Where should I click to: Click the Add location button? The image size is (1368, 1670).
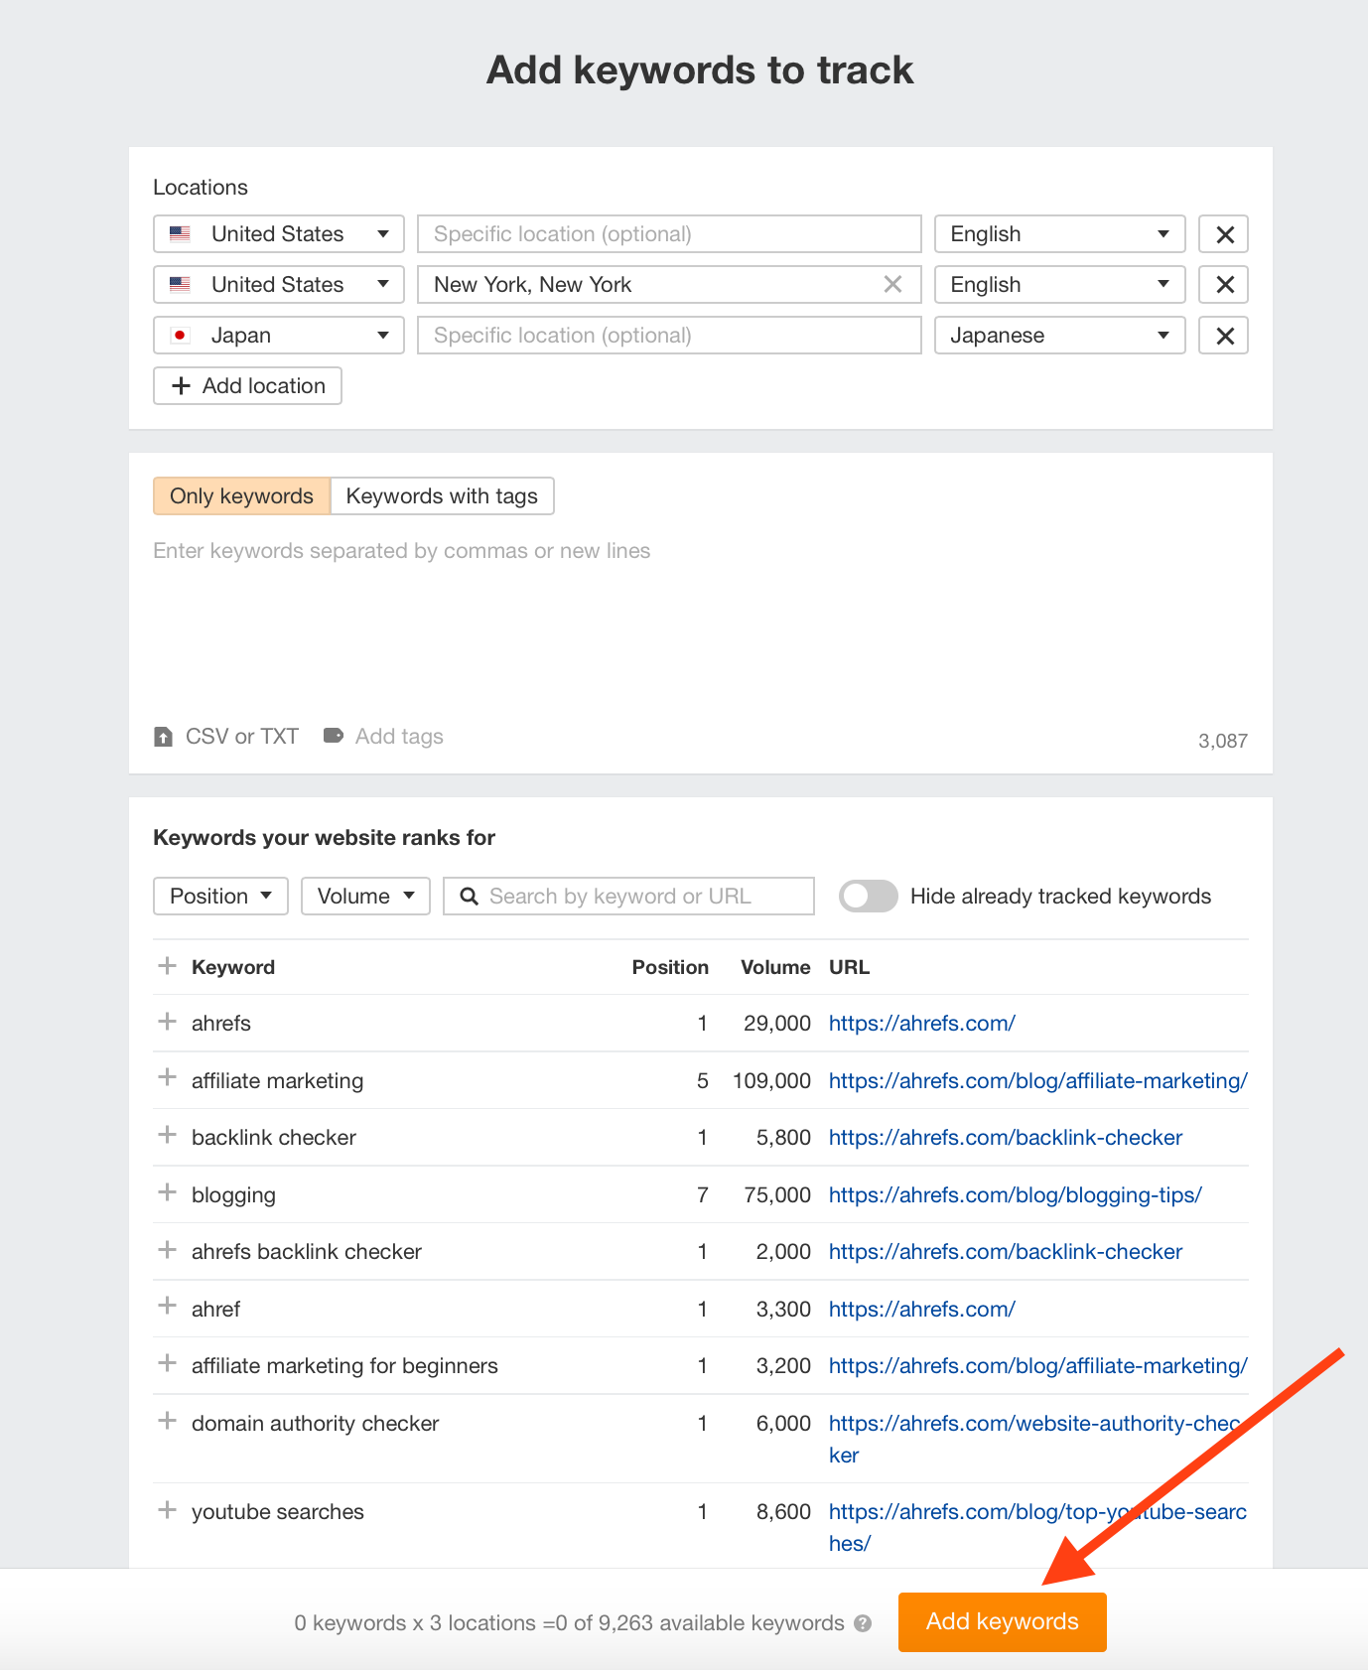(247, 386)
